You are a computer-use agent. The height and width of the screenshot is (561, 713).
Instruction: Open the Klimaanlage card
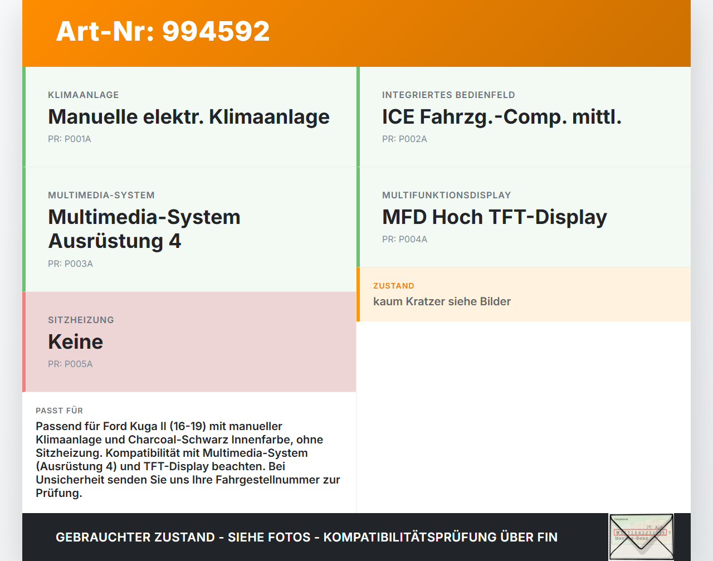pyautogui.click(x=189, y=117)
